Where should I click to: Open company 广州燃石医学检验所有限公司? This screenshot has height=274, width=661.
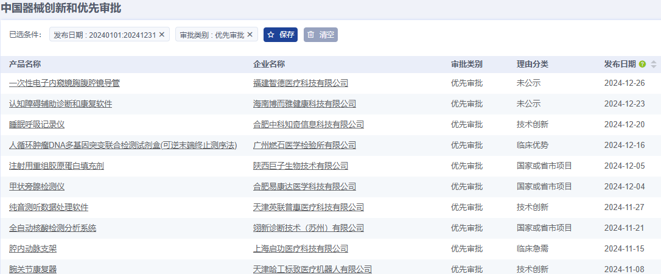click(x=305, y=145)
